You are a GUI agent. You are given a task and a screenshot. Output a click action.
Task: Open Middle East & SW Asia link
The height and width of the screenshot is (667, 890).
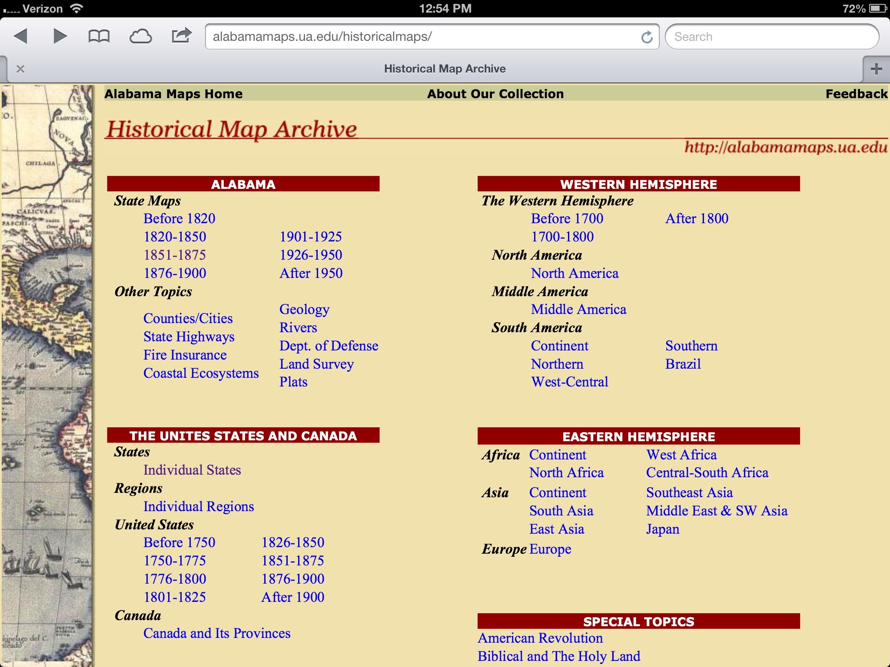pyautogui.click(x=716, y=511)
